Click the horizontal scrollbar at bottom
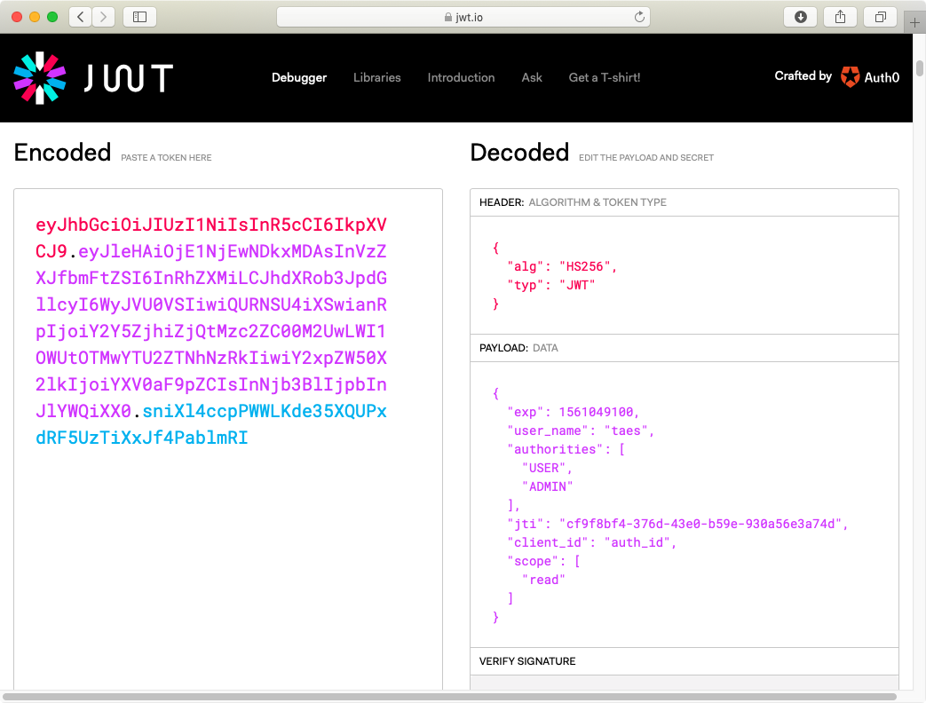Image resolution: width=926 pixels, height=703 pixels. (450, 697)
